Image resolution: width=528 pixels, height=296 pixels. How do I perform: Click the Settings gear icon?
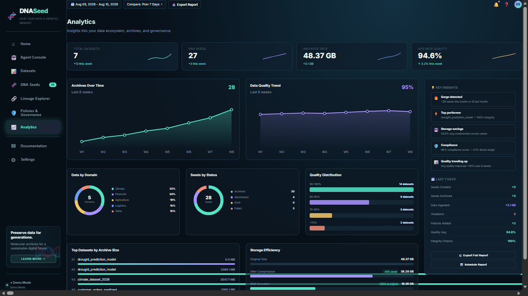(x=14, y=160)
